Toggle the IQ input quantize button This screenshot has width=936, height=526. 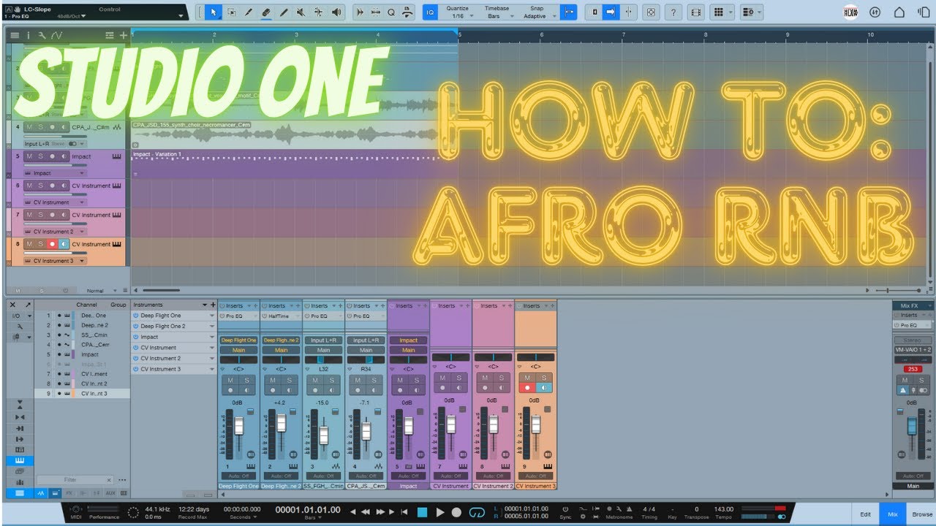(430, 12)
